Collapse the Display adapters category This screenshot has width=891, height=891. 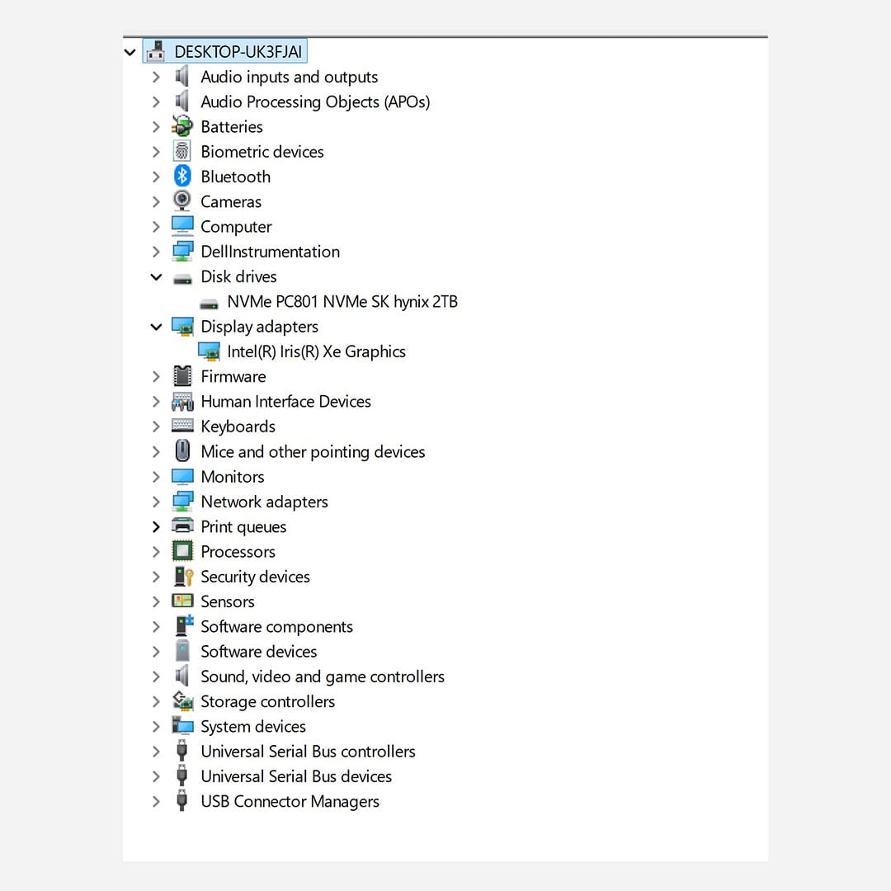[x=156, y=327]
